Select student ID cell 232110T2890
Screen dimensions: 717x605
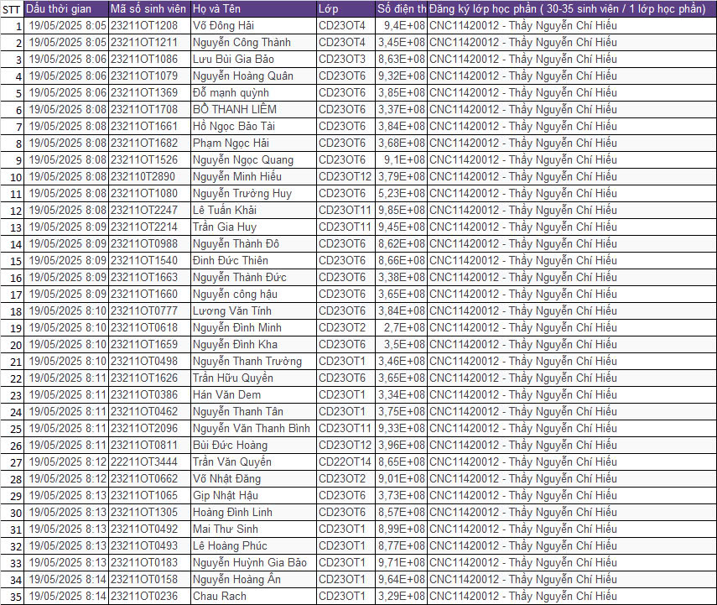point(149,177)
